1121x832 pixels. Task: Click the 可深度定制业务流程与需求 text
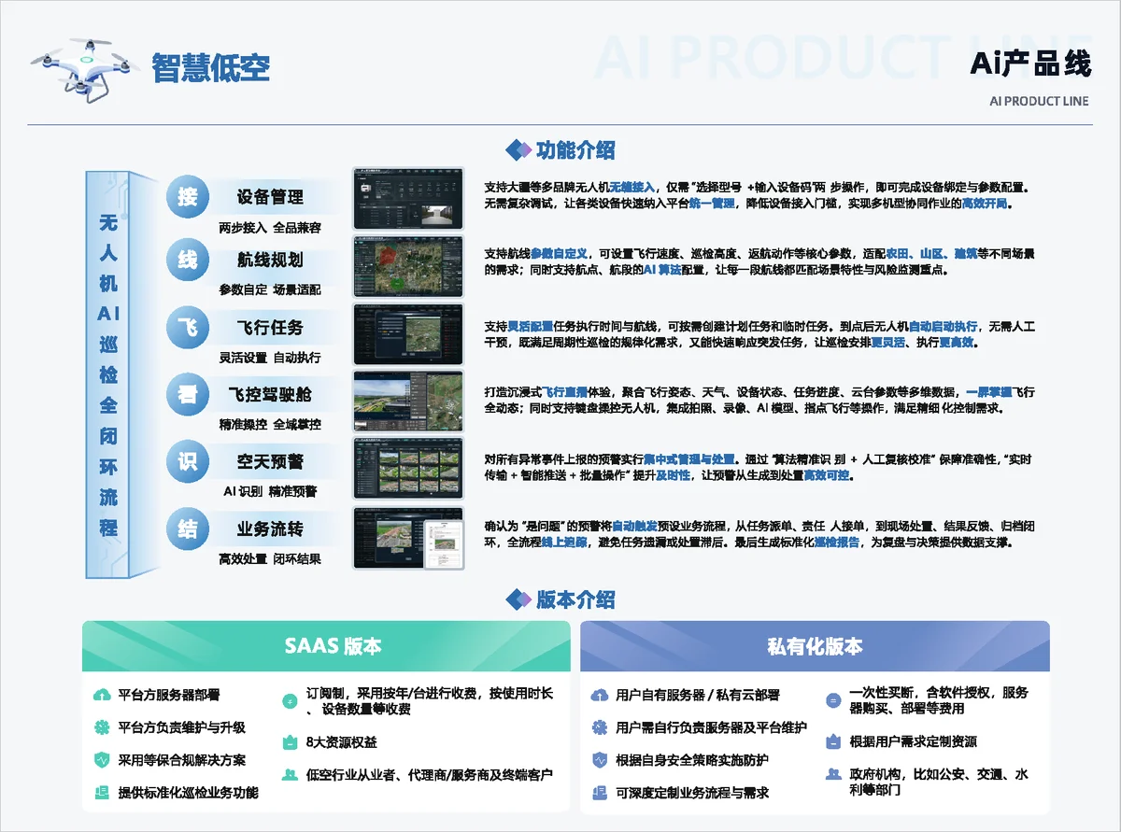(x=692, y=793)
